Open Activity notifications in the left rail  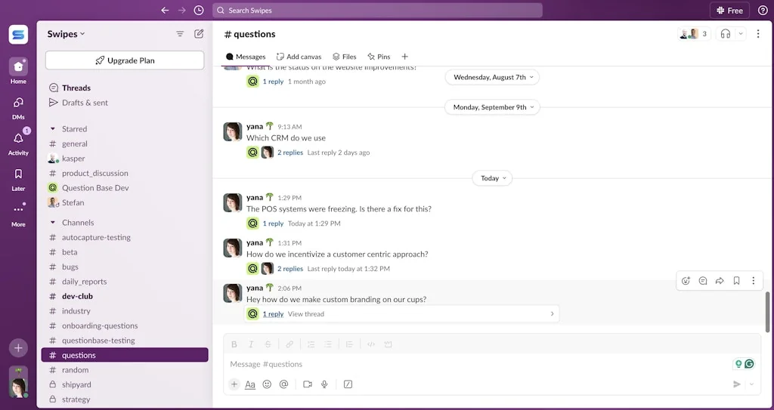(18, 143)
